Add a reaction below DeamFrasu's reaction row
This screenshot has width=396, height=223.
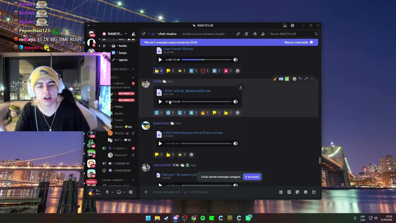coord(191,155)
